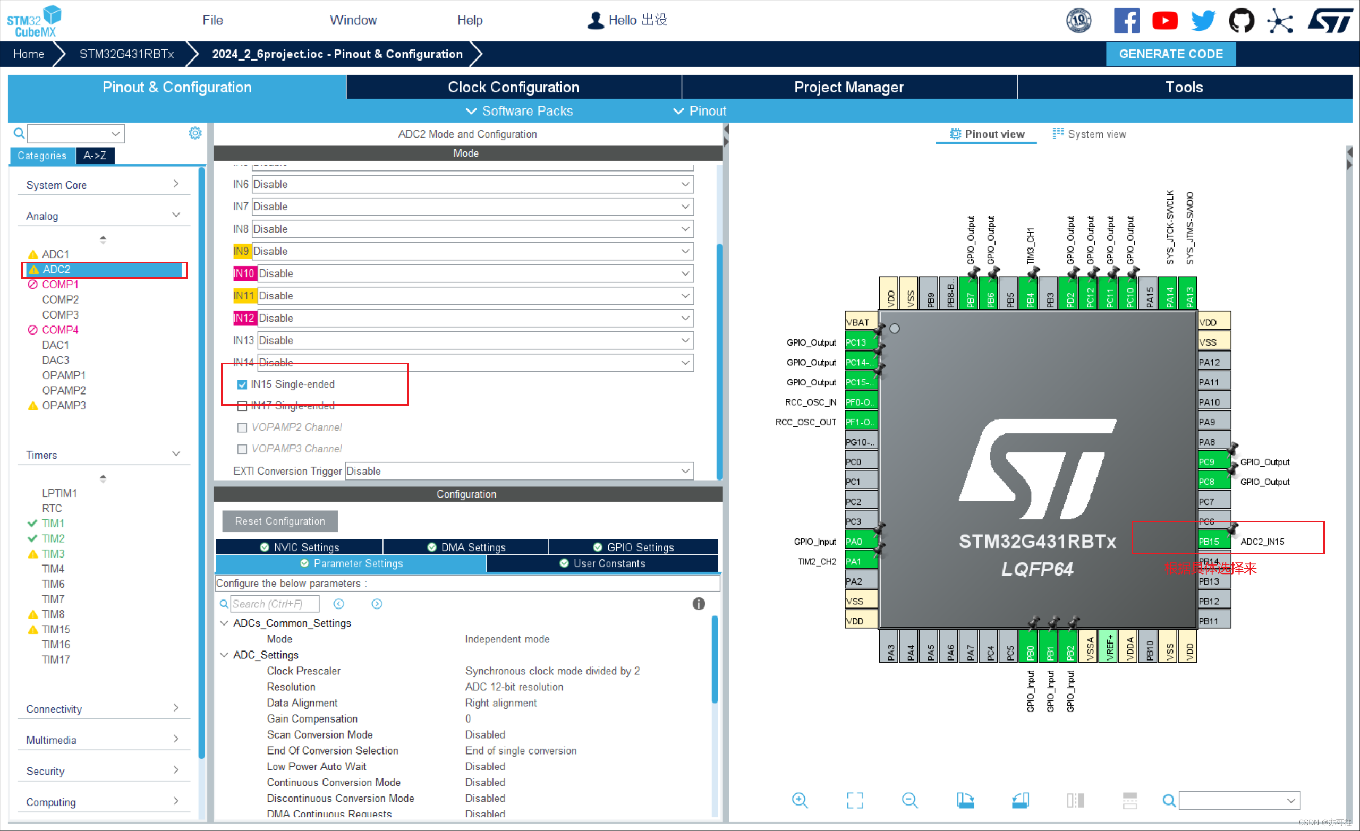This screenshot has height=831, width=1360.
Task: Open categories settings gear icon
Action: pos(195,133)
